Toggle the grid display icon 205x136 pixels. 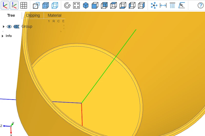(x=24, y=5)
